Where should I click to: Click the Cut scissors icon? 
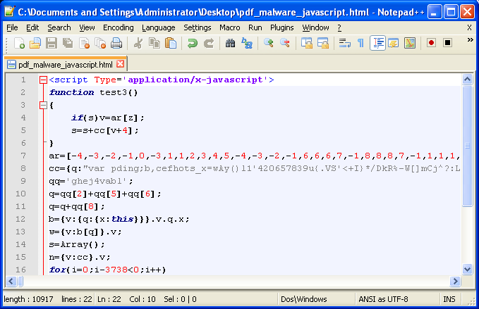(138, 44)
